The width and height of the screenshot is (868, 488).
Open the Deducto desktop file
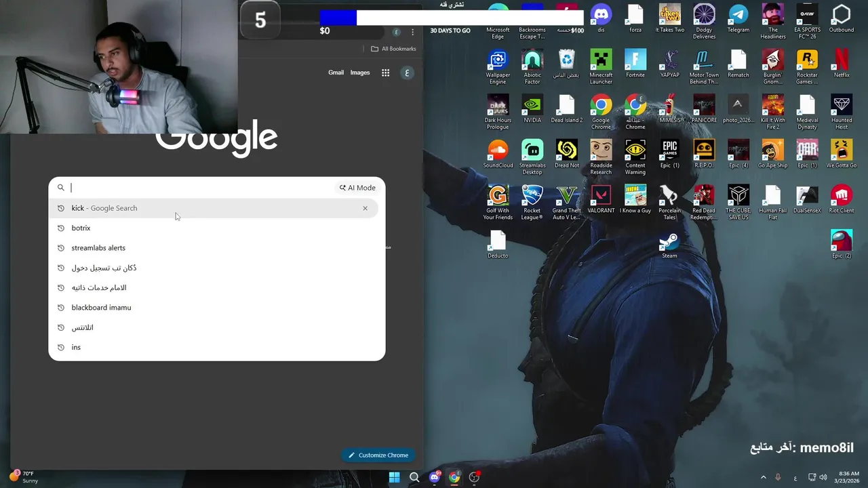click(498, 244)
